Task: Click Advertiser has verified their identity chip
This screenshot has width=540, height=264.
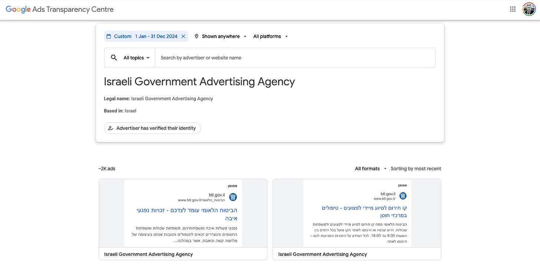Action: [x=152, y=128]
